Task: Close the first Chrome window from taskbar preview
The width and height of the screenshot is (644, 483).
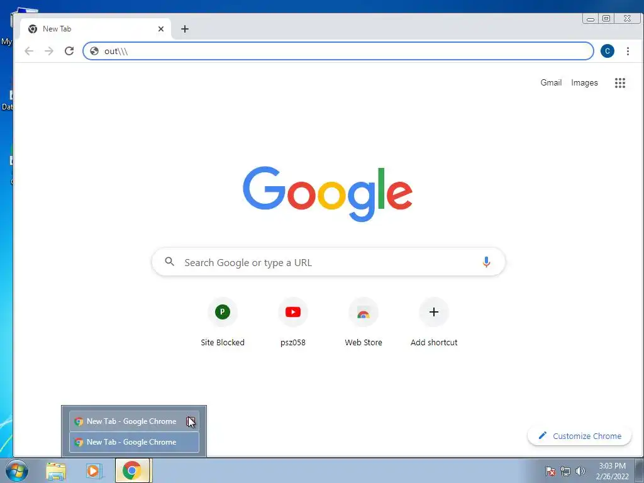Action: (x=191, y=421)
